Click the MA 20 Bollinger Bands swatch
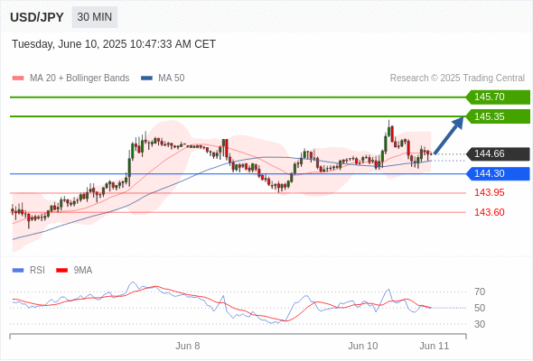 point(18,79)
